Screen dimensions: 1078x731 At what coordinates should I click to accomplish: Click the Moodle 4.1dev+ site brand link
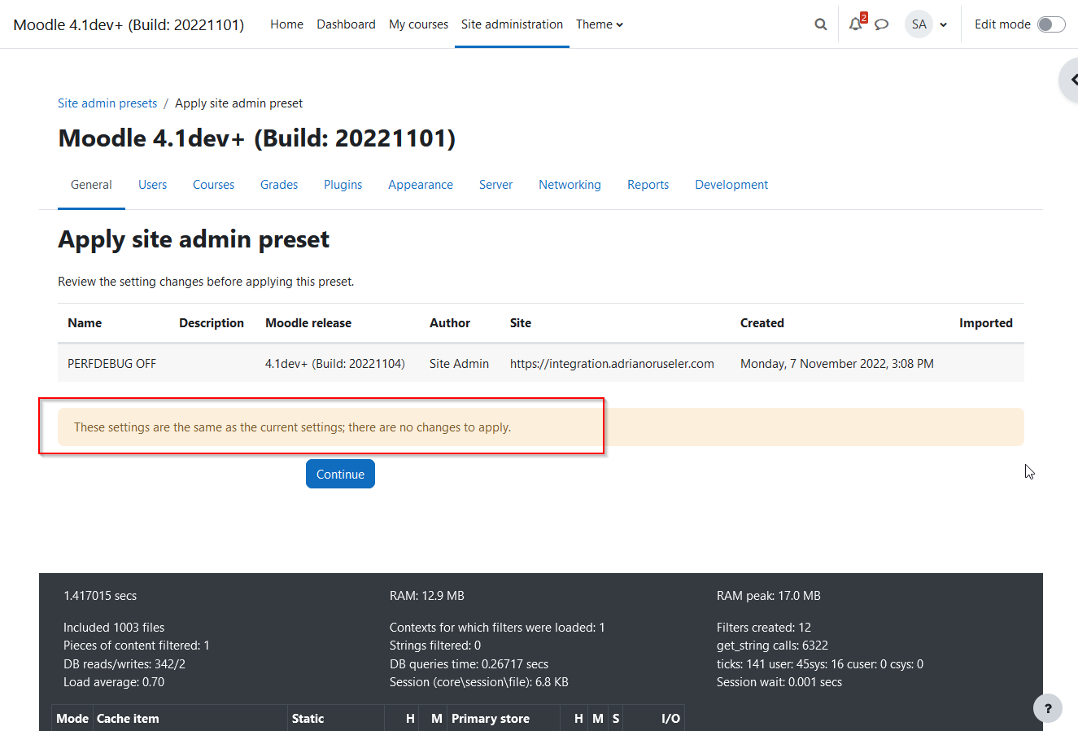click(129, 24)
